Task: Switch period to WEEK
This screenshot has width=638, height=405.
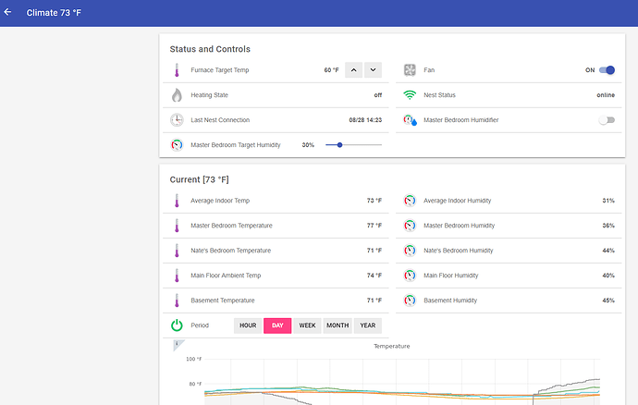Action: (307, 325)
